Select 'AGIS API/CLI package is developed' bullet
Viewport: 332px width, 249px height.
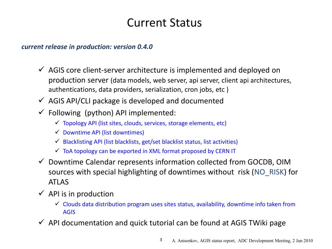pos(136,101)
